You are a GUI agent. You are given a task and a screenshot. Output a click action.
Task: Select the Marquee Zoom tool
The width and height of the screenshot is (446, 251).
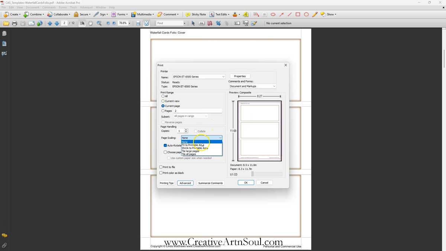coord(99,23)
